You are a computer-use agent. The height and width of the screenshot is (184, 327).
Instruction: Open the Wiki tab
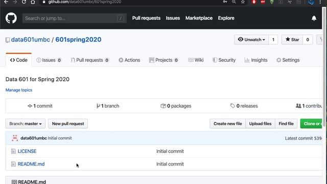[196, 60]
